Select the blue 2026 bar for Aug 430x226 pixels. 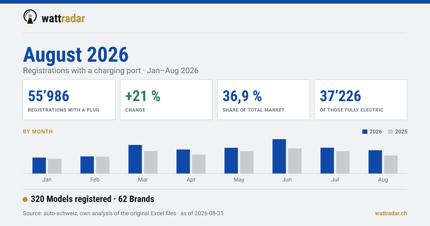coord(375,162)
